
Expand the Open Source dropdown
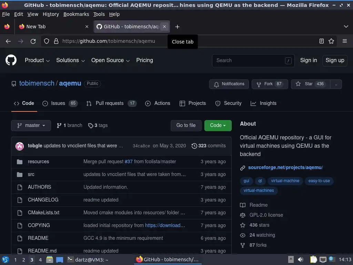[110, 60]
